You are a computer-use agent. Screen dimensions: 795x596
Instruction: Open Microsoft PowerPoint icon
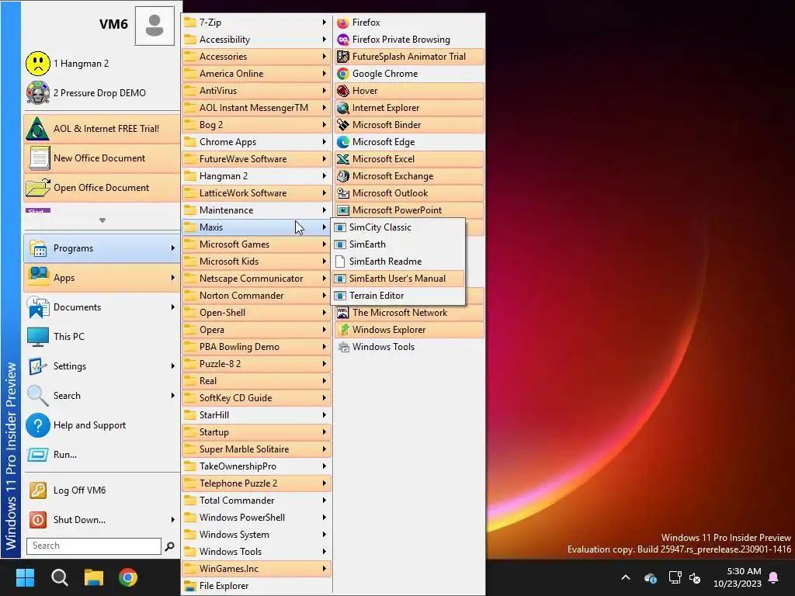click(x=343, y=210)
